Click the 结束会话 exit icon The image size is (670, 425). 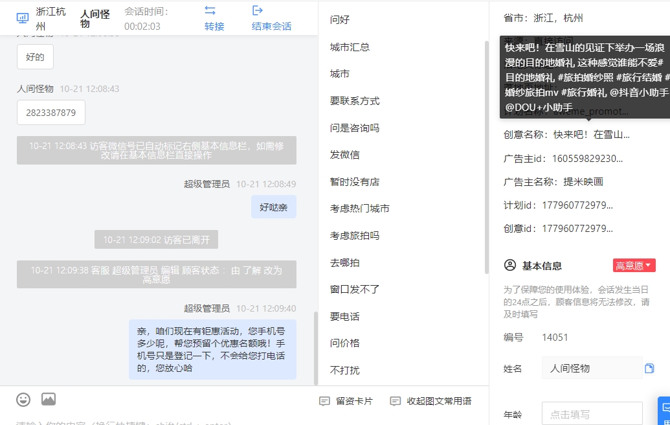(x=258, y=10)
